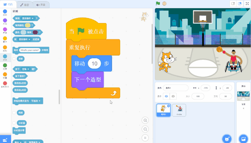
Task: Open 可拖动 dropdown in drag mode block
Action: (x=36, y=101)
